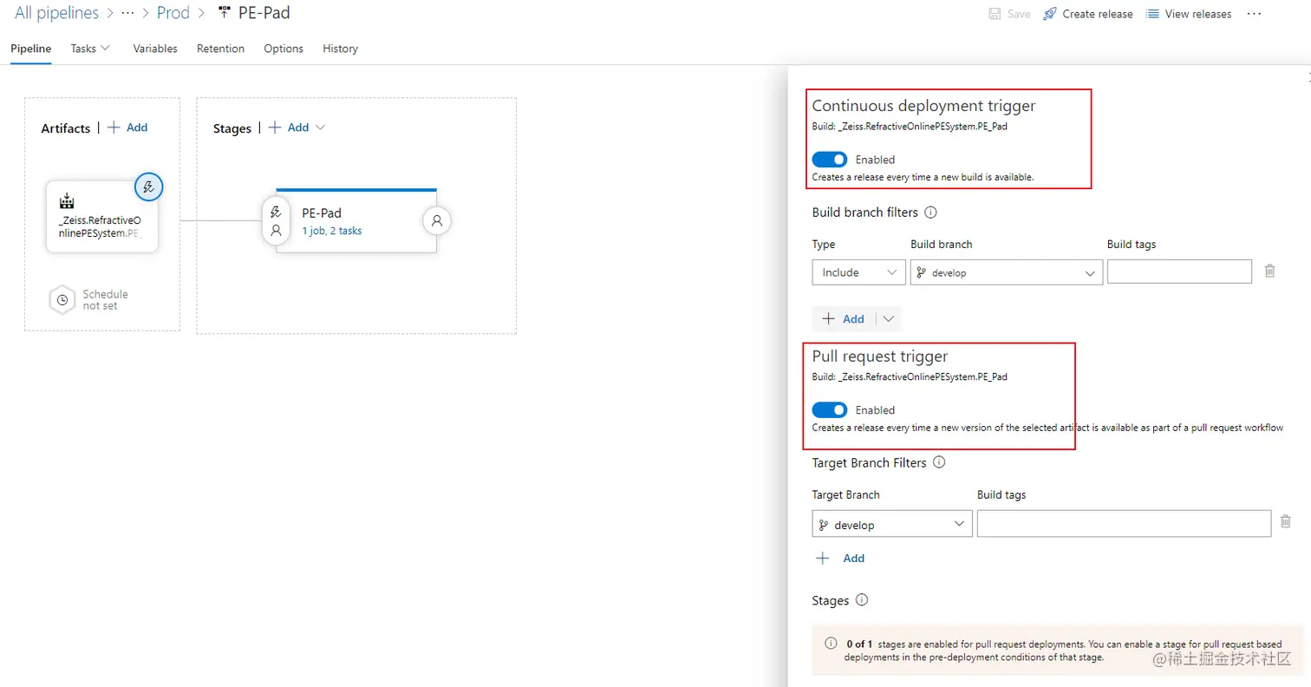1311x687 pixels.
Task: Open the Target Branch develop dropdown
Action: tap(892, 525)
